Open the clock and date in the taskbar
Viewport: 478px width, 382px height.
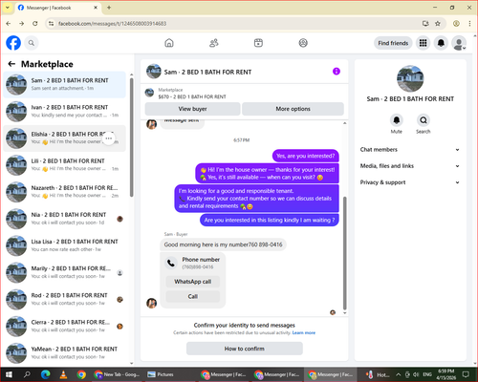point(446,374)
